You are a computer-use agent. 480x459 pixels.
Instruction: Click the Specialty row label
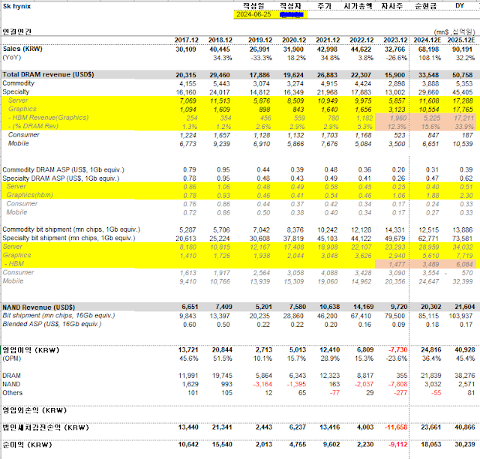[16, 91]
